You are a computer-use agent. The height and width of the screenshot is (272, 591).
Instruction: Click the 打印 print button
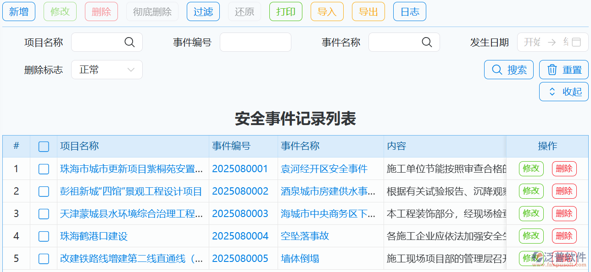285,11
